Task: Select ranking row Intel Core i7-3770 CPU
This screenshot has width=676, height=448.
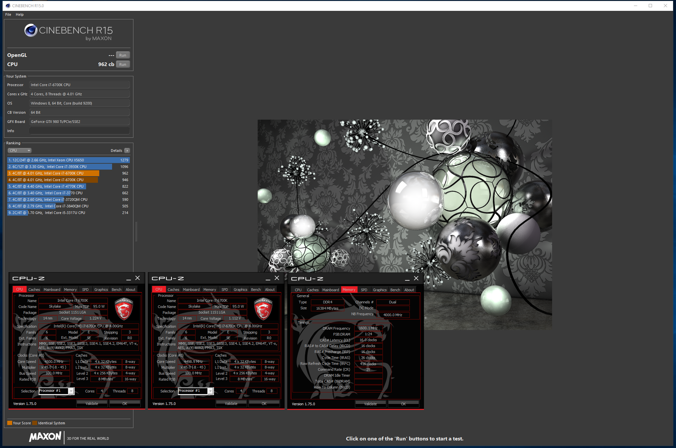Action: (x=68, y=193)
